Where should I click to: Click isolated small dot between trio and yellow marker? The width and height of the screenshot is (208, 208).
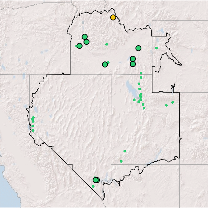[x=107, y=44]
